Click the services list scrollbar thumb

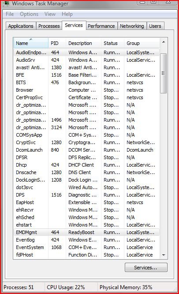(x=164, y=73)
